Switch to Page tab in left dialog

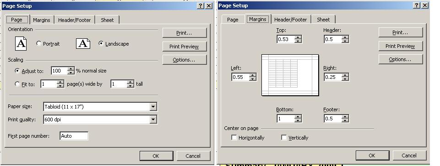17,20
